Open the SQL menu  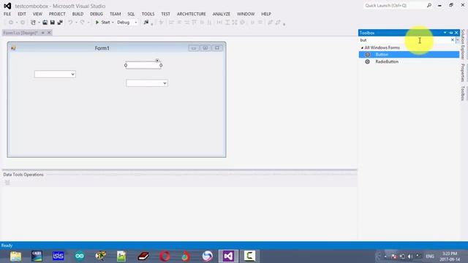131,14
